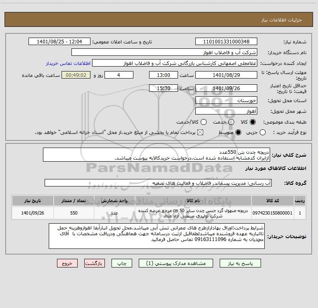The image size is (318, 308).
Task: Click the manhole cover product name cell
Action: (193, 213)
